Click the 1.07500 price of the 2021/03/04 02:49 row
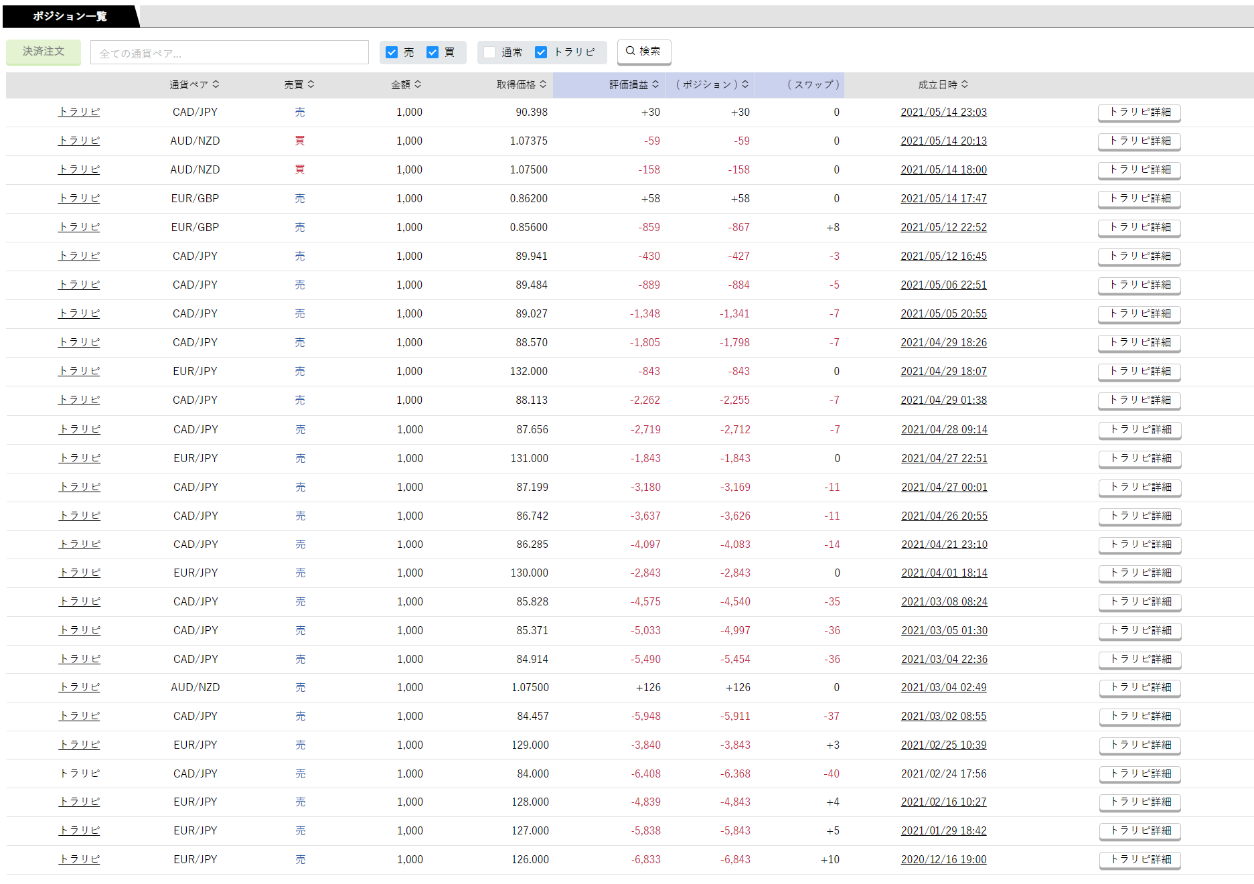Viewport: 1254px width, 884px height. (530, 688)
